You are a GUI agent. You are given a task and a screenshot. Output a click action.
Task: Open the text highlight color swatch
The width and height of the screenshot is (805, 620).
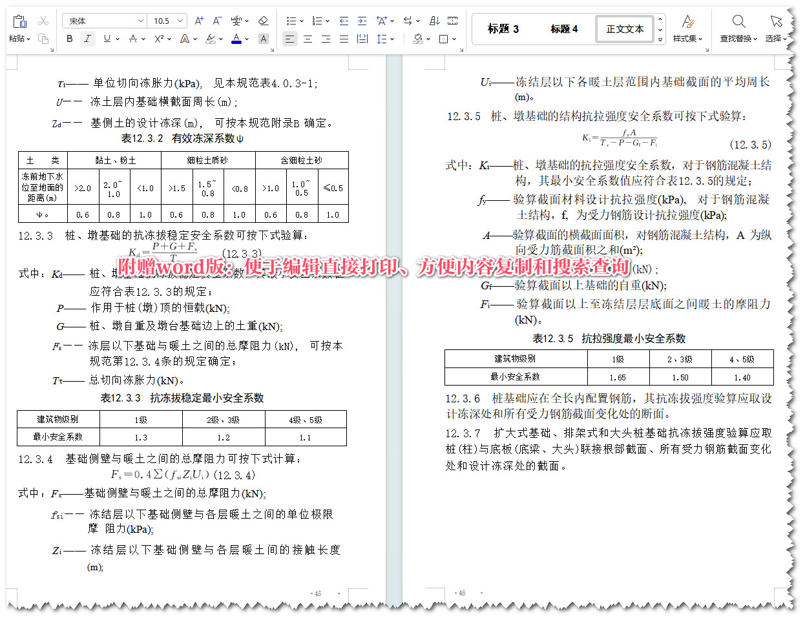coord(212,39)
